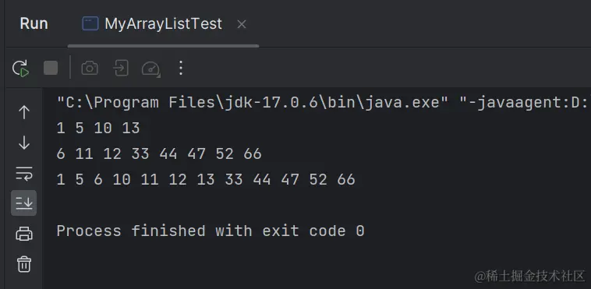The height and width of the screenshot is (289, 591).
Task: Click the camera dump threads icon
Action: [90, 69]
